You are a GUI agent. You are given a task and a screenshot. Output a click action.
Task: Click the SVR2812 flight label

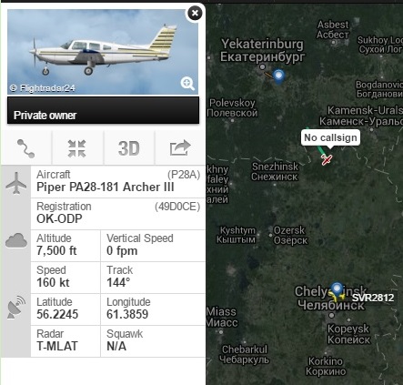[x=373, y=298]
